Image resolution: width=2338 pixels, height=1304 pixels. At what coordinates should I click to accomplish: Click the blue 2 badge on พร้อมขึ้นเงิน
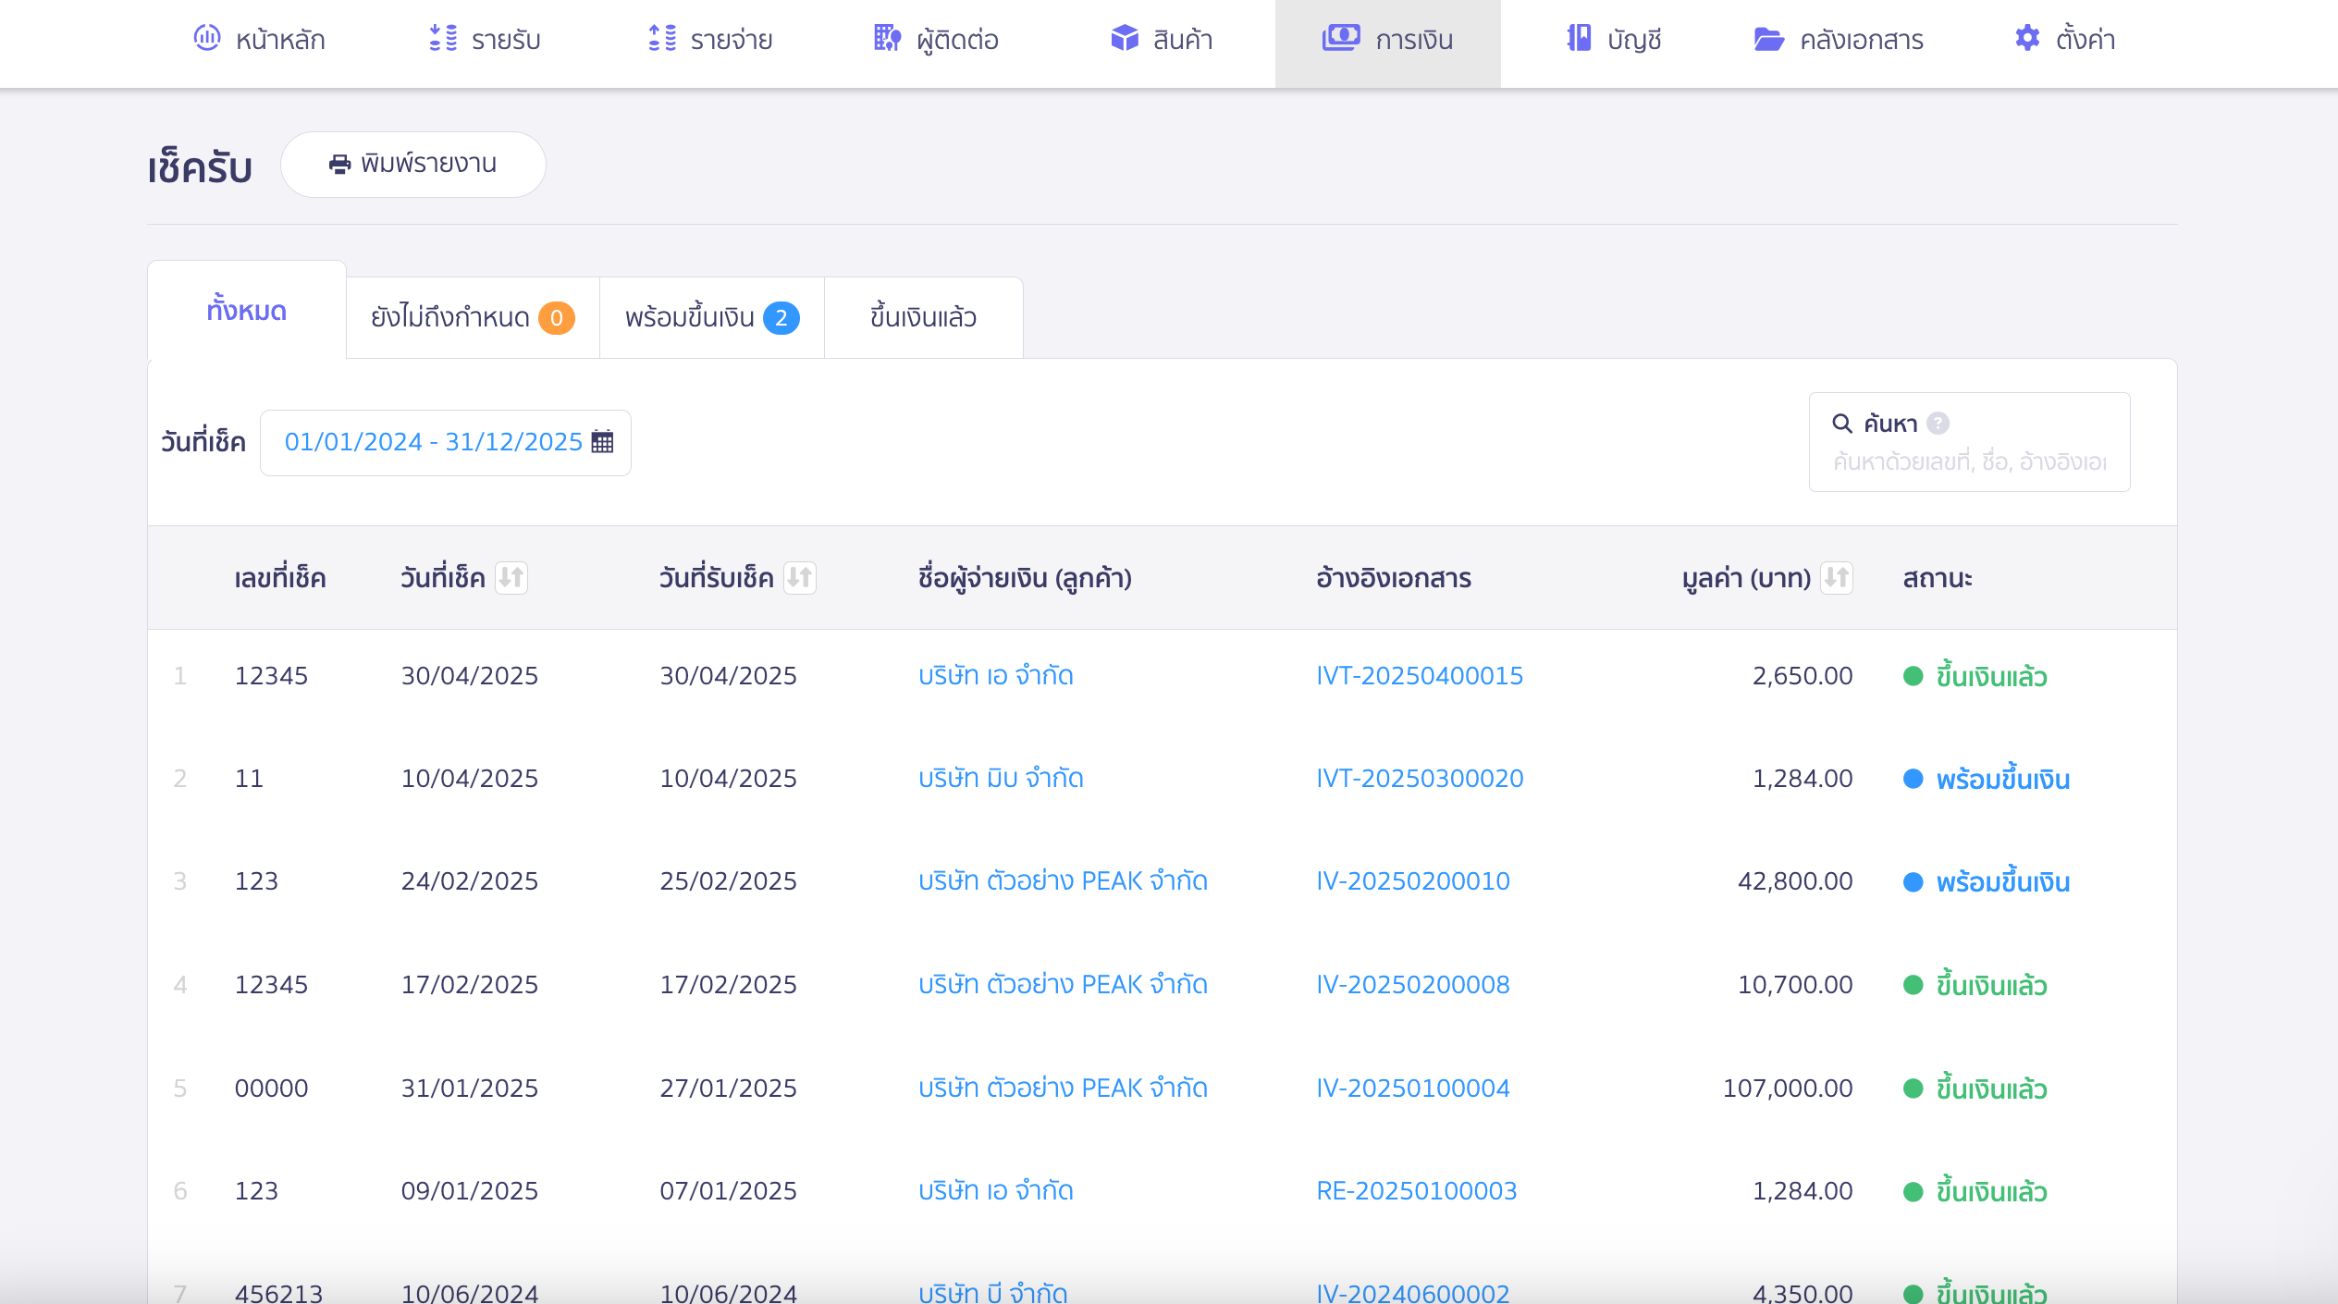781,318
